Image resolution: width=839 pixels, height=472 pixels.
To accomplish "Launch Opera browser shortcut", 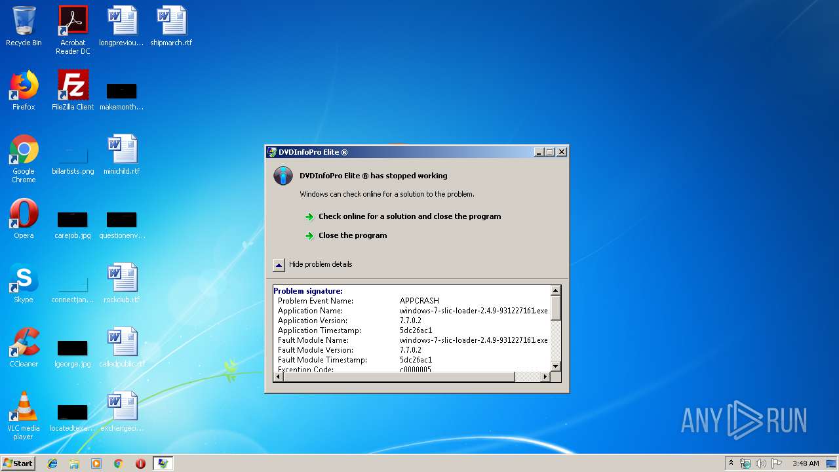I will [x=24, y=219].
